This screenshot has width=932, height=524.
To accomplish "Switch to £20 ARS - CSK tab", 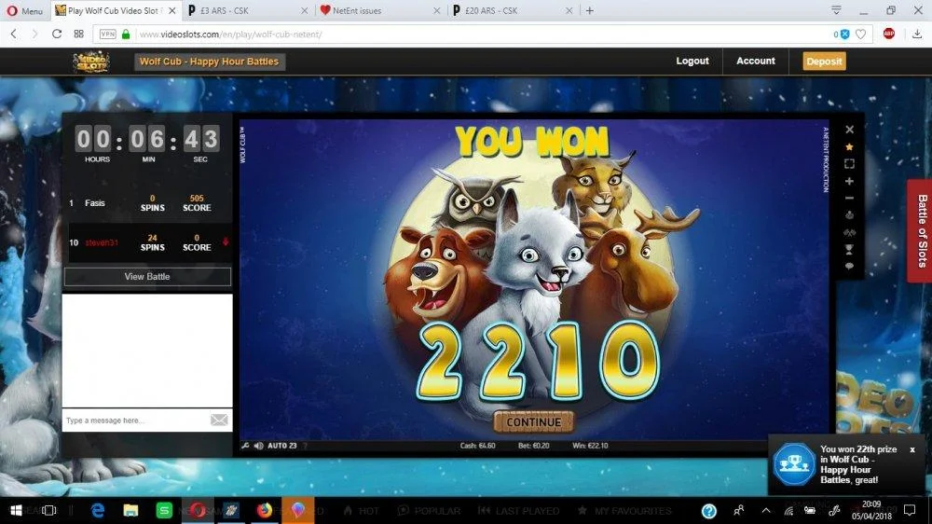I will [514, 10].
